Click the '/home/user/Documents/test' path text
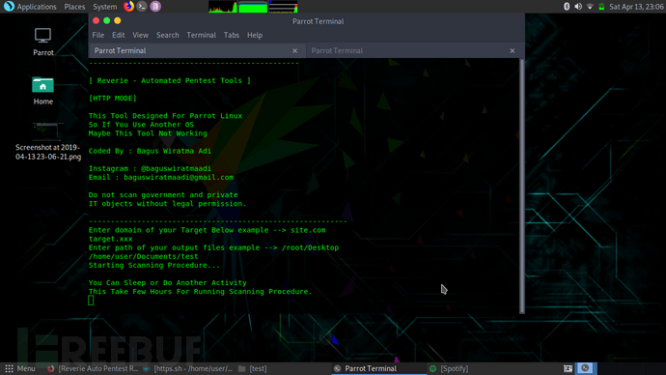Image resolution: width=666 pixels, height=375 pixels. point(143,256)
